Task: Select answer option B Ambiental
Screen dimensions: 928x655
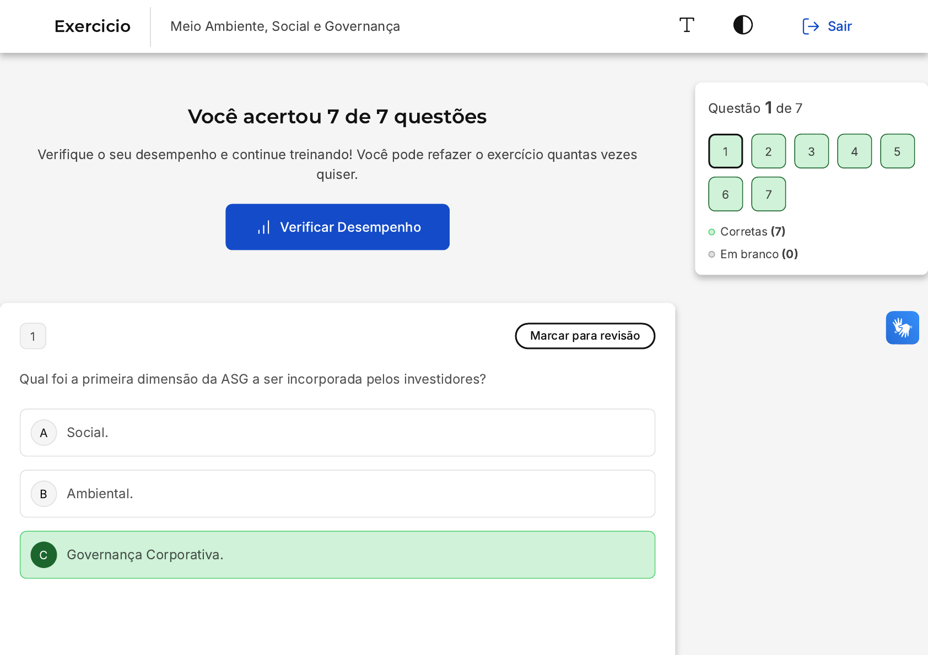Action: [337, 494]
